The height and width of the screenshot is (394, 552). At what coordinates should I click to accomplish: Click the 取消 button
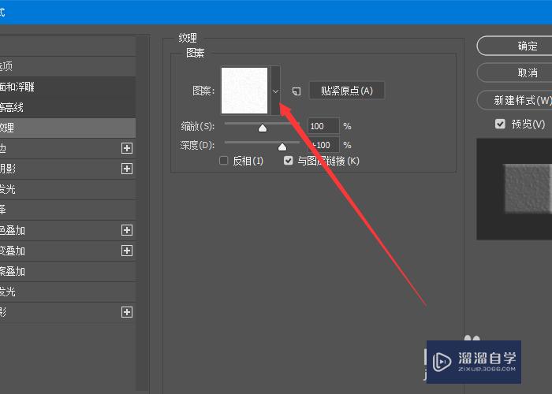[x=515, y=72]
